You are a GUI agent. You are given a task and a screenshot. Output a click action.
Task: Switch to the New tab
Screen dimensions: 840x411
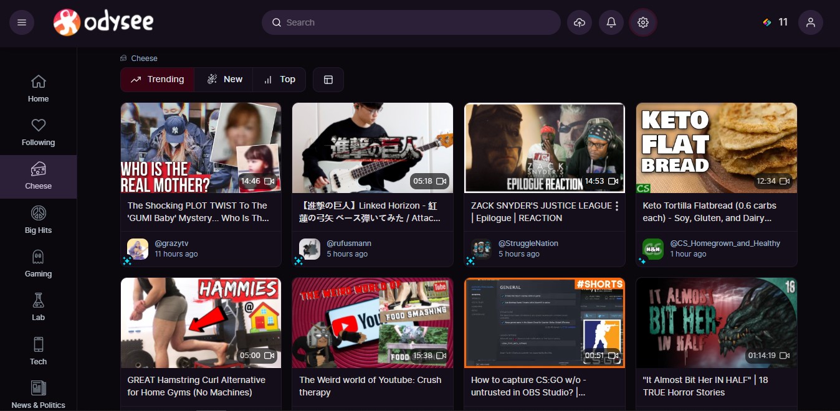[x=224, y=80]
